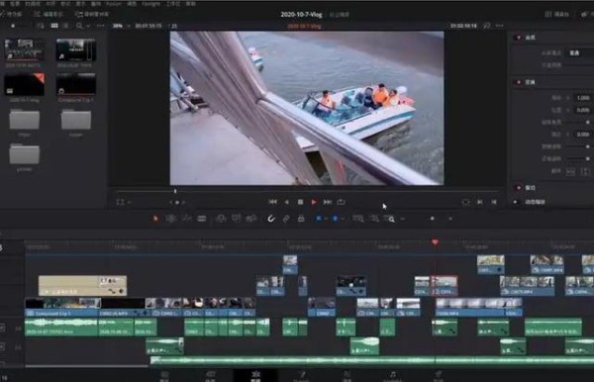Open the Marker color dropdown arrow

[x=343, y=219]
